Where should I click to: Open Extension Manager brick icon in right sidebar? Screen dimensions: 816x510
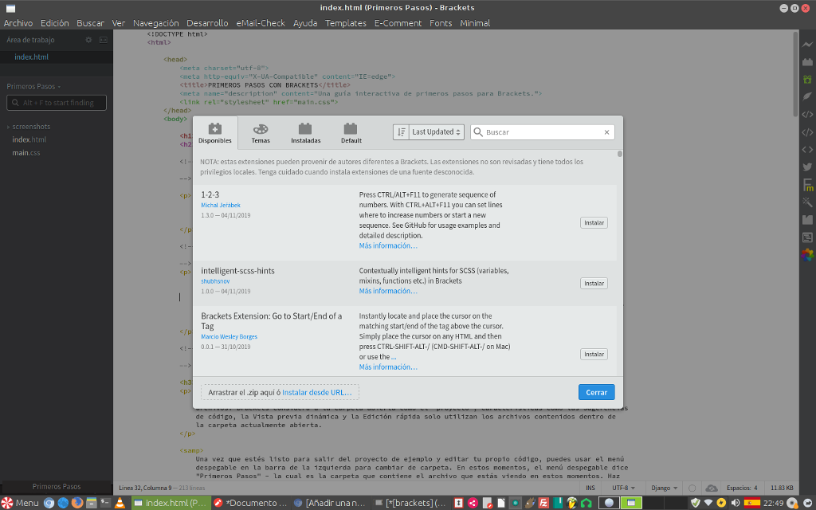tap(807, 62)
